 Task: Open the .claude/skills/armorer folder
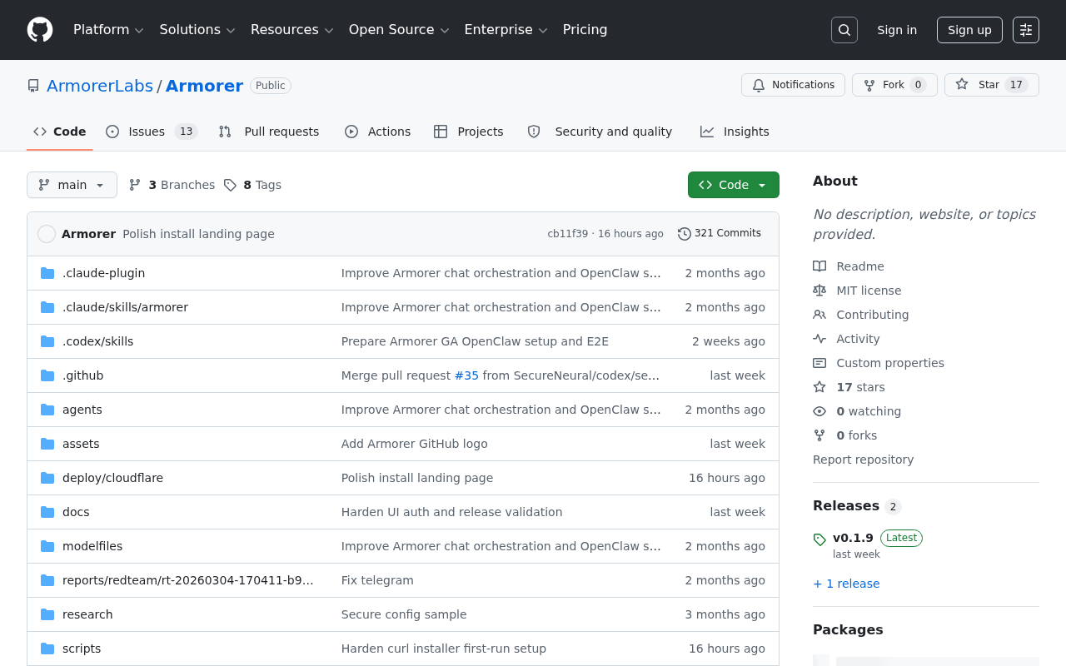(x=125, y=307)
